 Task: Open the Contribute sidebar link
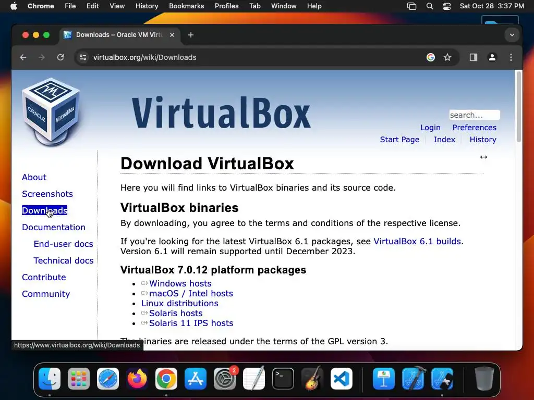point(44,277)
